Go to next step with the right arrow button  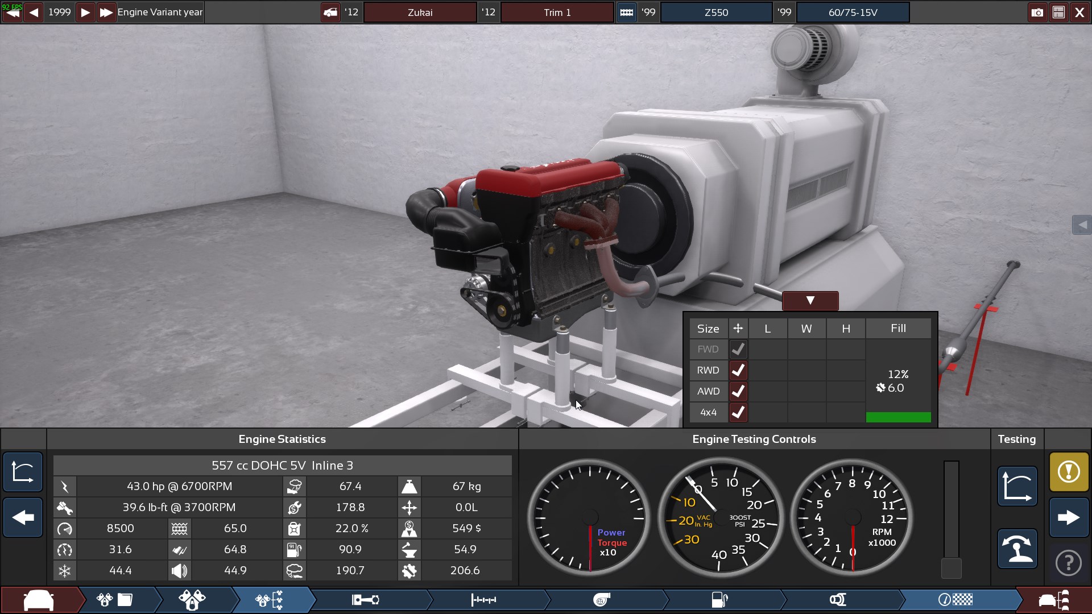pyautogui.click(x=1069, y=517)
